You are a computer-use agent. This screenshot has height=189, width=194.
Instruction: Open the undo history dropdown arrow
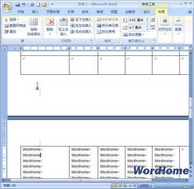(27, 5)
